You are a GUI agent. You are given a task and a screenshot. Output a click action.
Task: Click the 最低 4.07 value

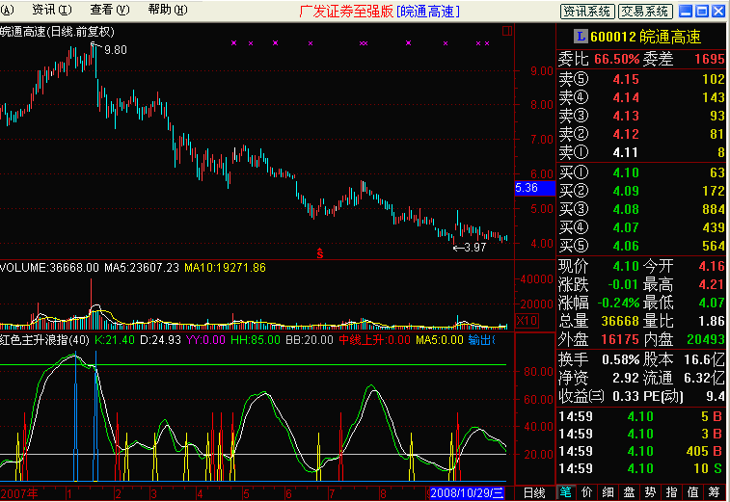coord(712,303)
